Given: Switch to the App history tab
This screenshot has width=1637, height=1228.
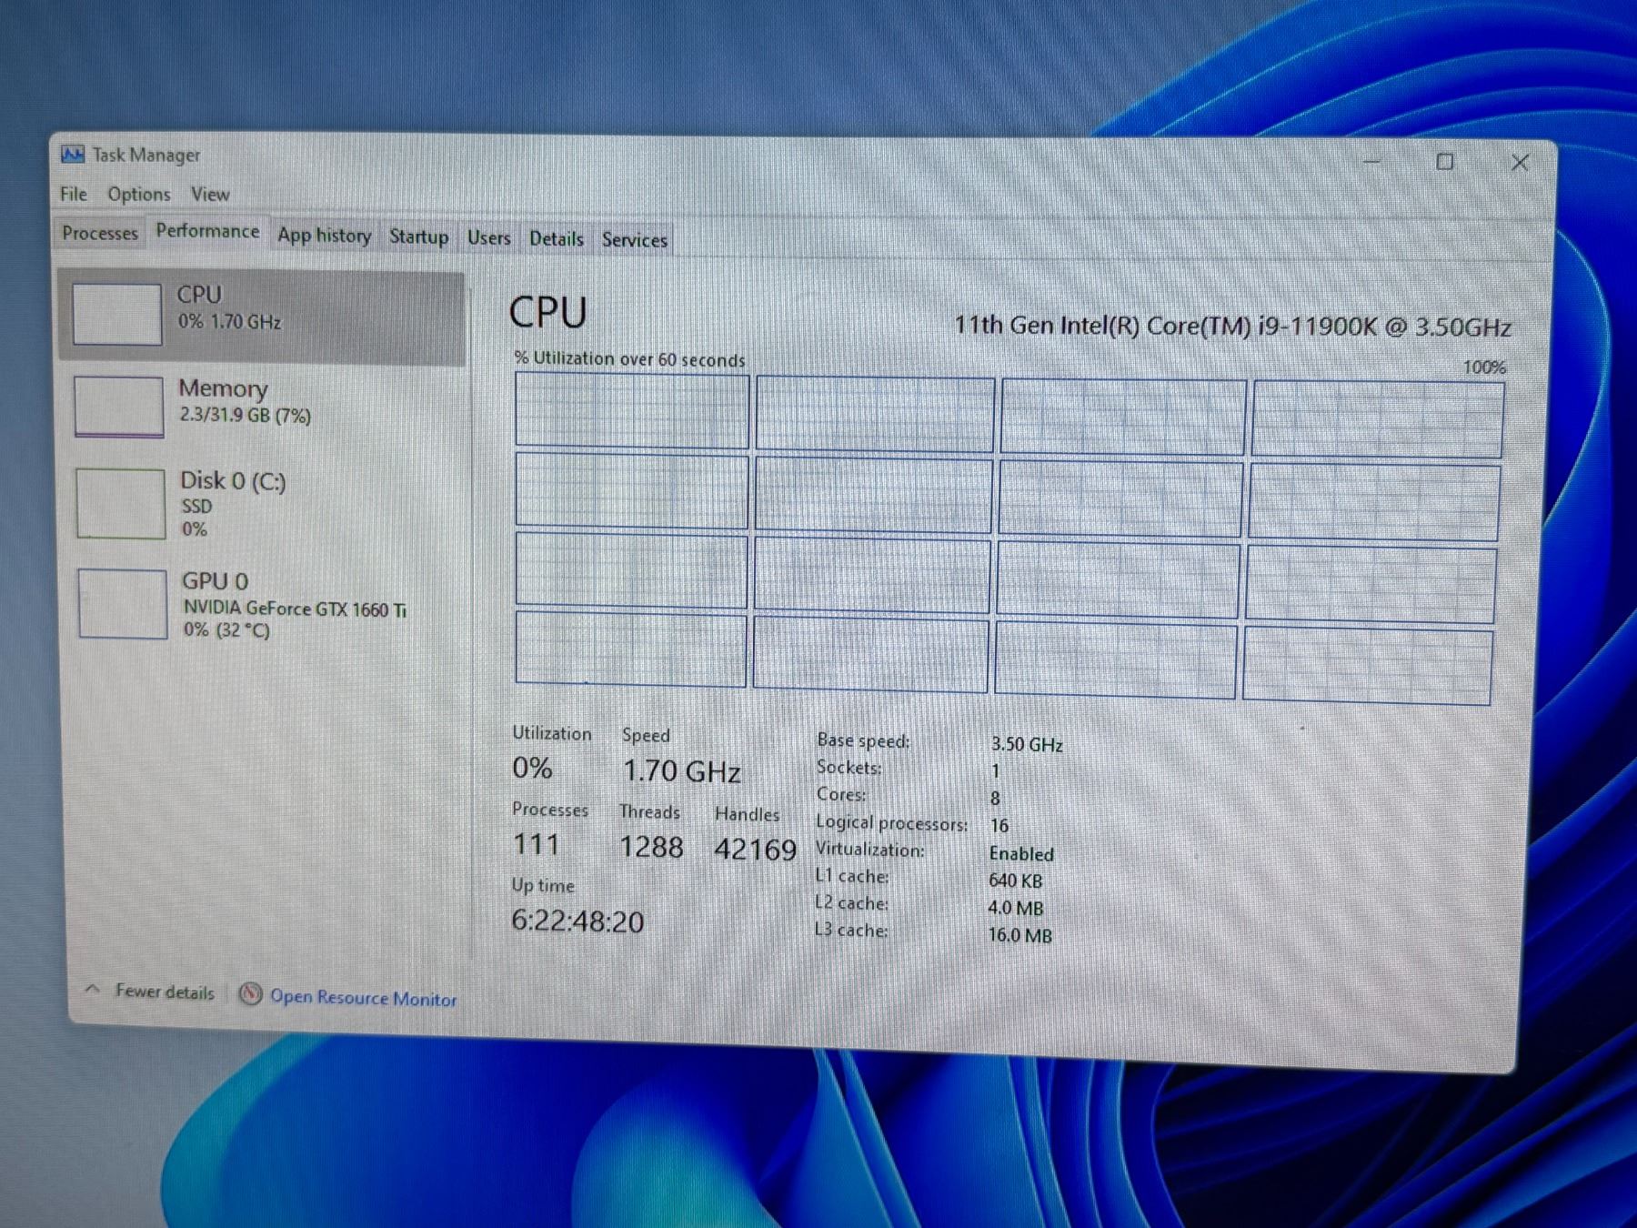Looking at the screenshot, I should tap(325, 236).
